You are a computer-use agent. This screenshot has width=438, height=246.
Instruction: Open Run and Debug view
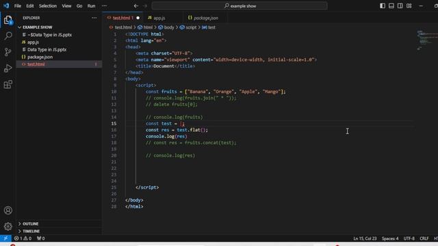point(8,68)
